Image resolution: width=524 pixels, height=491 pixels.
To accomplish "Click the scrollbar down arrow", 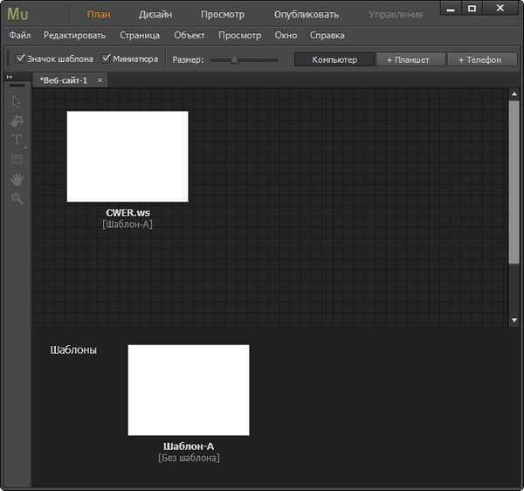I will pos(514,321).
